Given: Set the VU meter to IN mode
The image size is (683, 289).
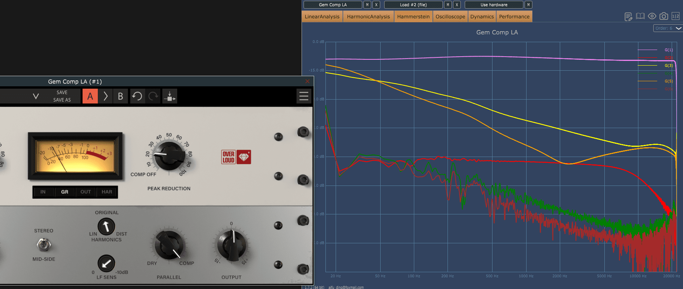Looking at the screenshot, I should [x=43, y=192].
